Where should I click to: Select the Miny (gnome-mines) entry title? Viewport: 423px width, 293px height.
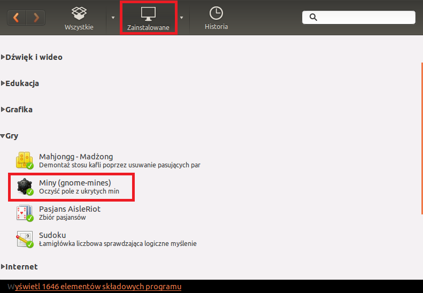pyautogui.click(x=75, y=183)
